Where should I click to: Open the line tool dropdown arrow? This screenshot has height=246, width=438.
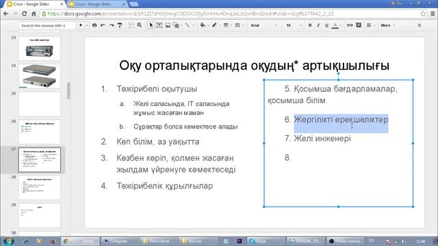coord(193,25)
